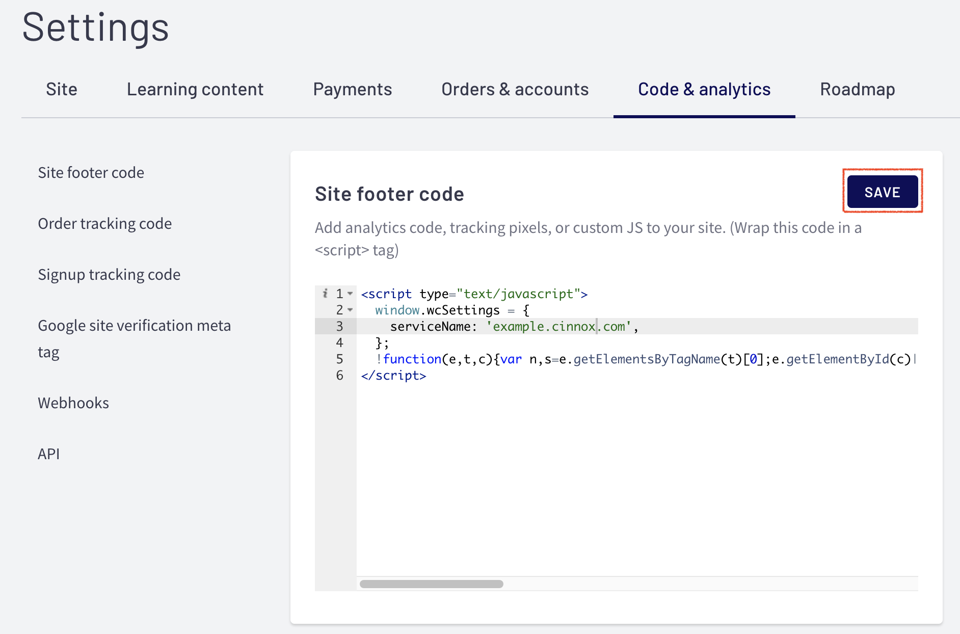Select the Code & analytics tab
This screenshot has height=634, width=960.
704,90
